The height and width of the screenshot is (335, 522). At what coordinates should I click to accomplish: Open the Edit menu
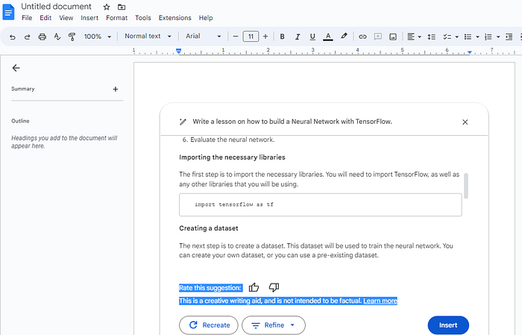pyautogui.click(x=45, y=18)
